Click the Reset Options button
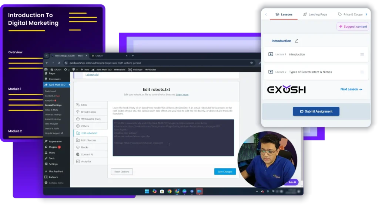Screen dimensions: 379x206 click(121, 172)
